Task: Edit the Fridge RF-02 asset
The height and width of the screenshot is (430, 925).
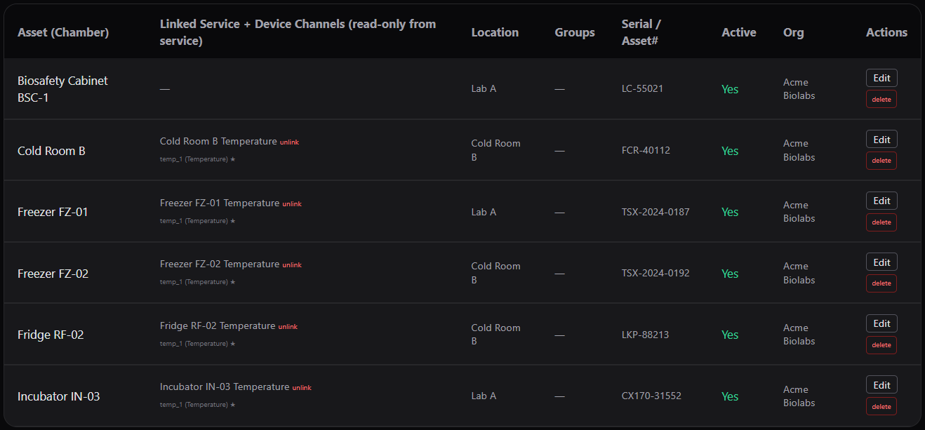Action: coord(881,323)
